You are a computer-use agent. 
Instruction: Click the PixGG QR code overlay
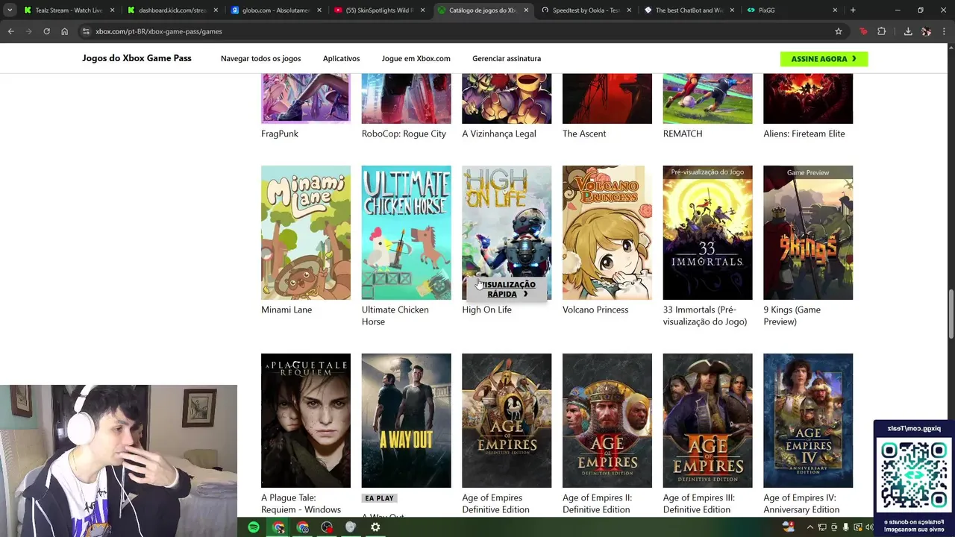tap(914, 474)
